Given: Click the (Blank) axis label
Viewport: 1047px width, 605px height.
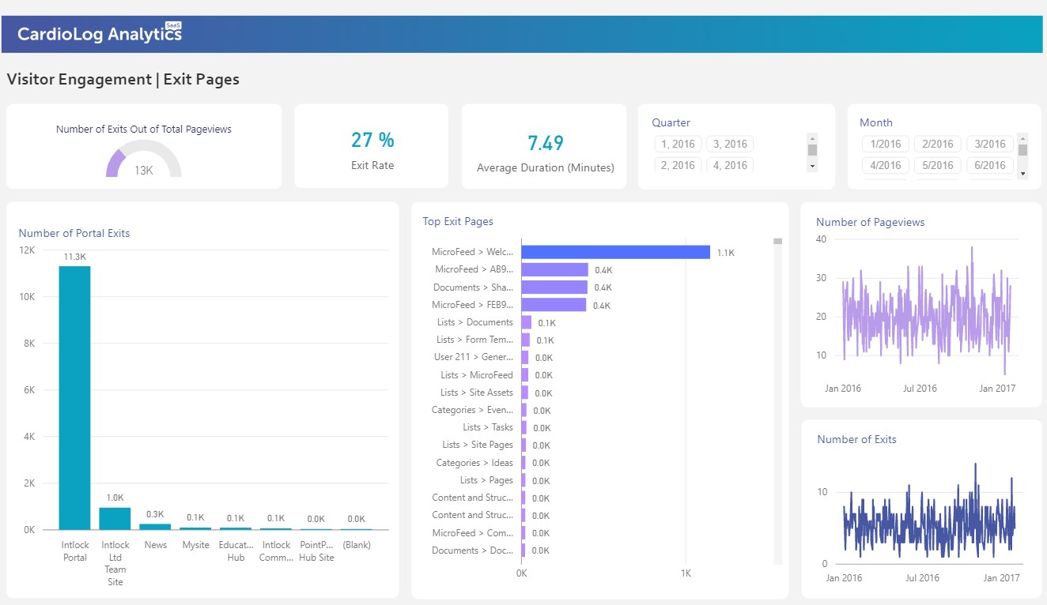Looking at the screenshot, I should pyautogui.click(x=357, y=545).
